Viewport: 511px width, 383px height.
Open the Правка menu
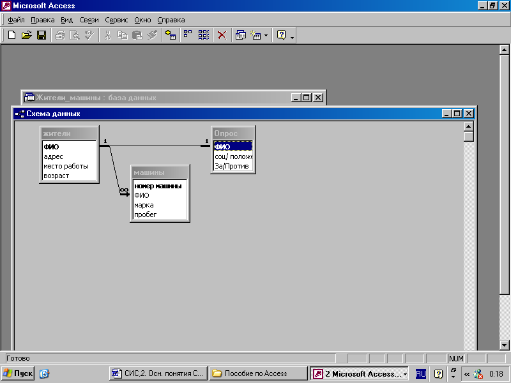(x=43, y=20)
